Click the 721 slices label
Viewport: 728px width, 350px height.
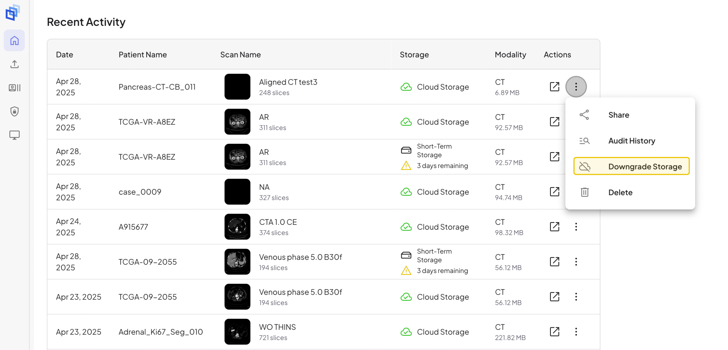point(273,337)
